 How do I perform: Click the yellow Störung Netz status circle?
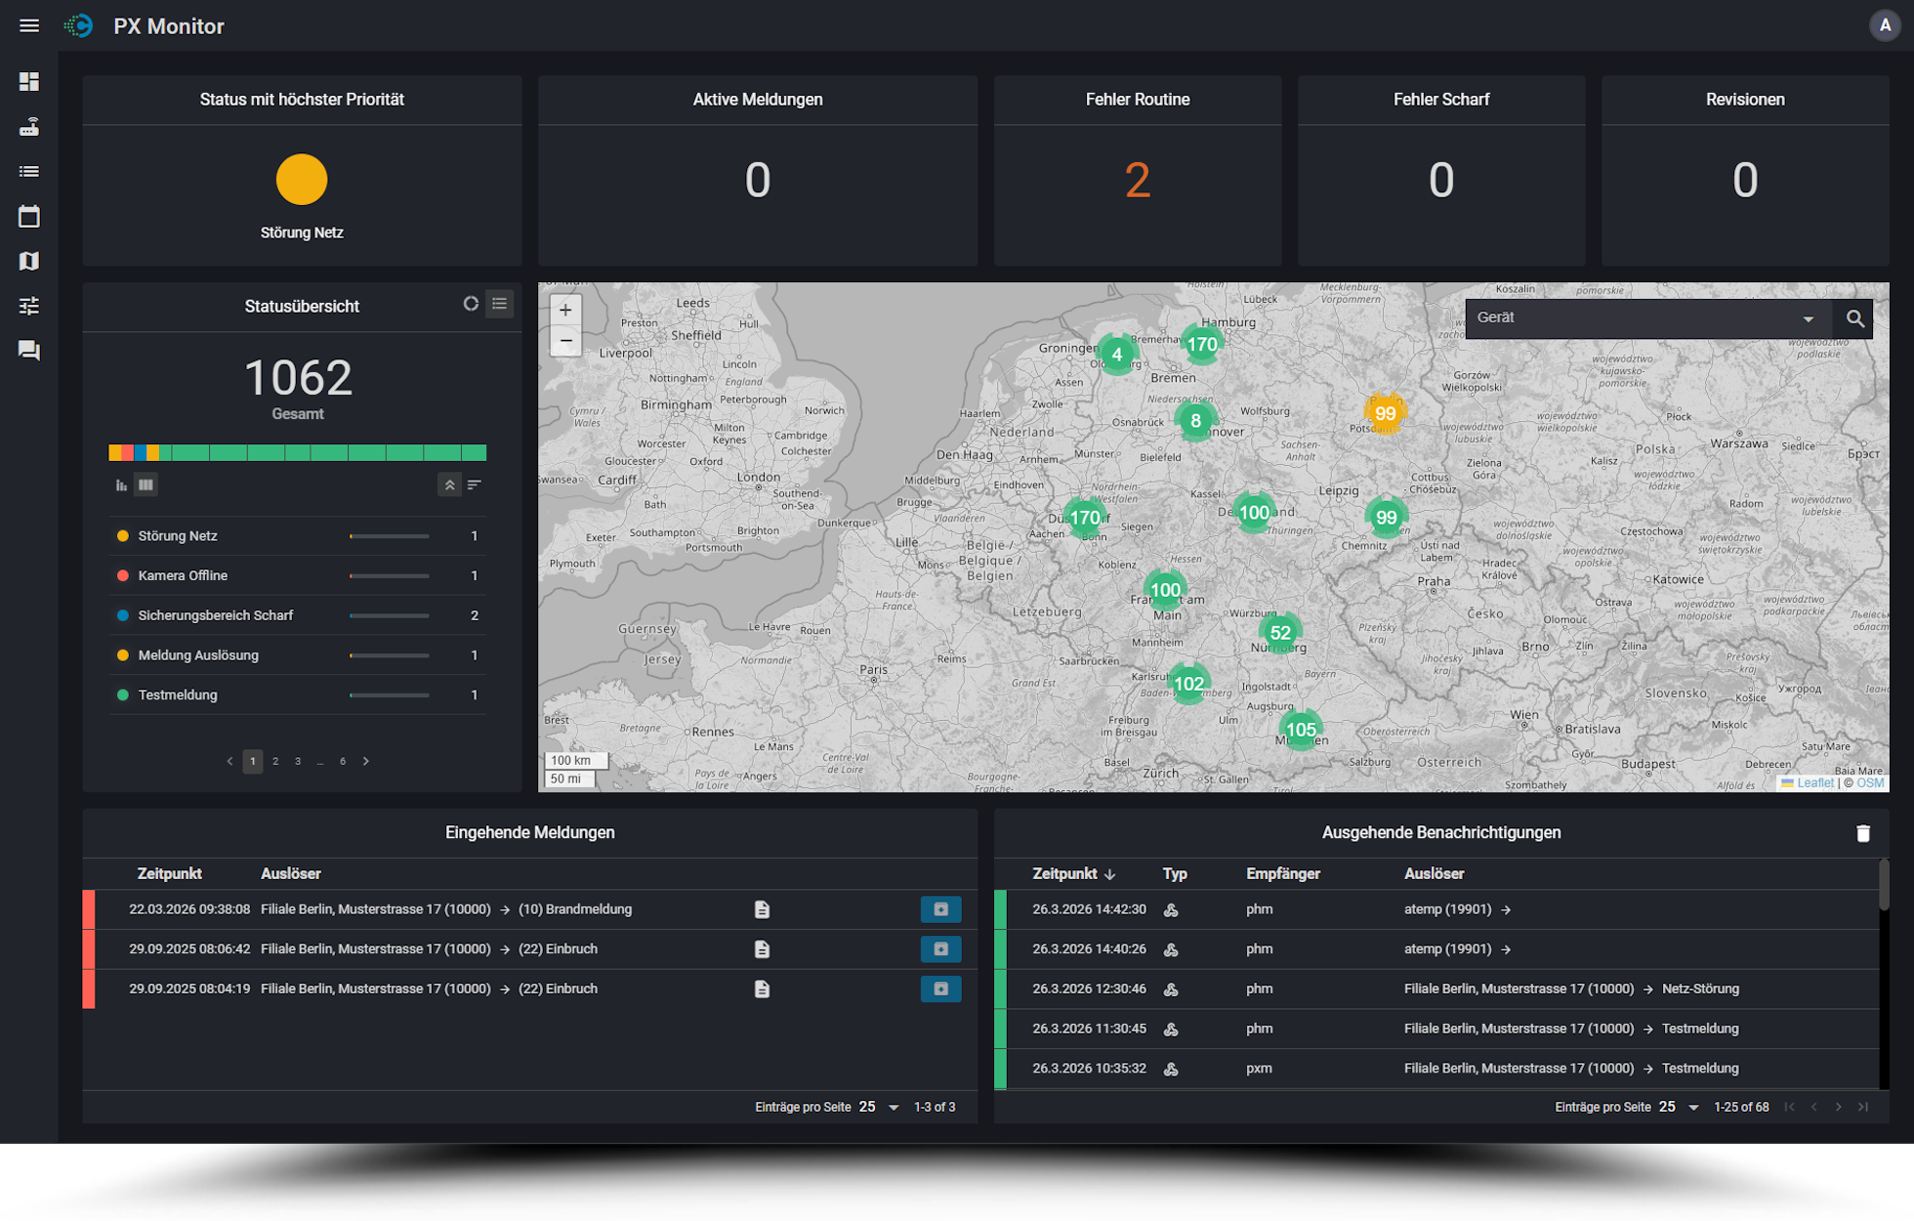click(302, 180)
